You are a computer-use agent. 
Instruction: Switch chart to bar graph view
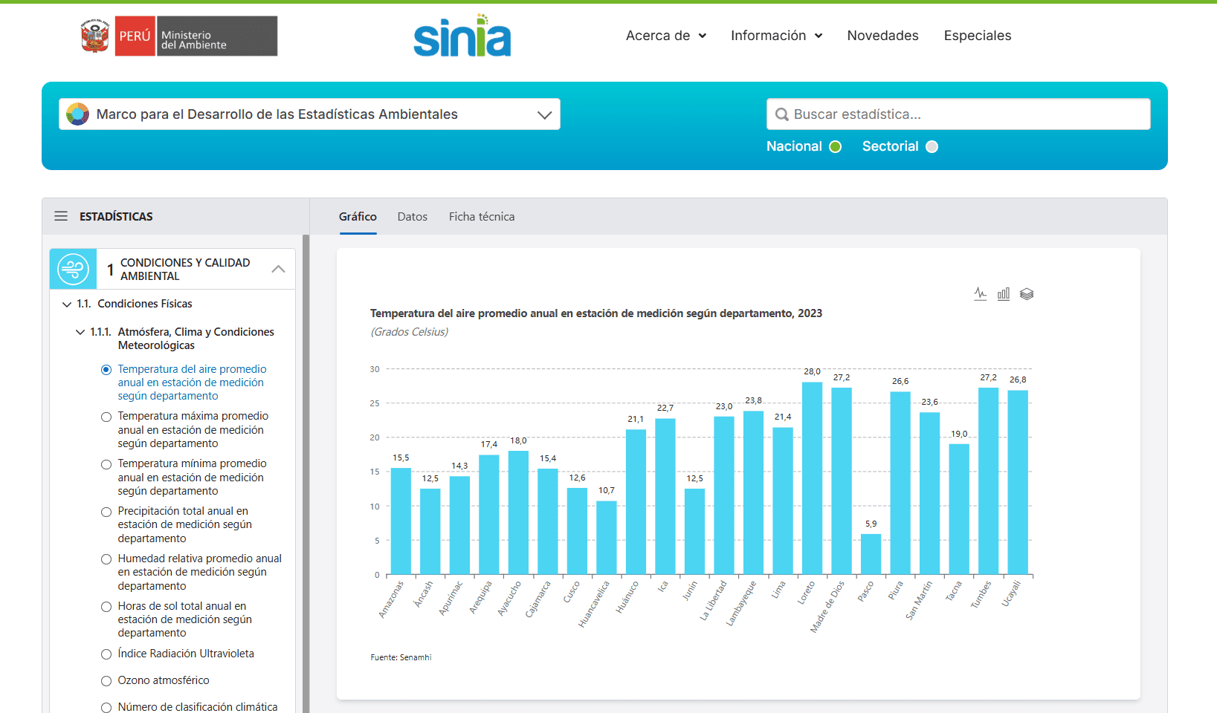(1003, 294)
